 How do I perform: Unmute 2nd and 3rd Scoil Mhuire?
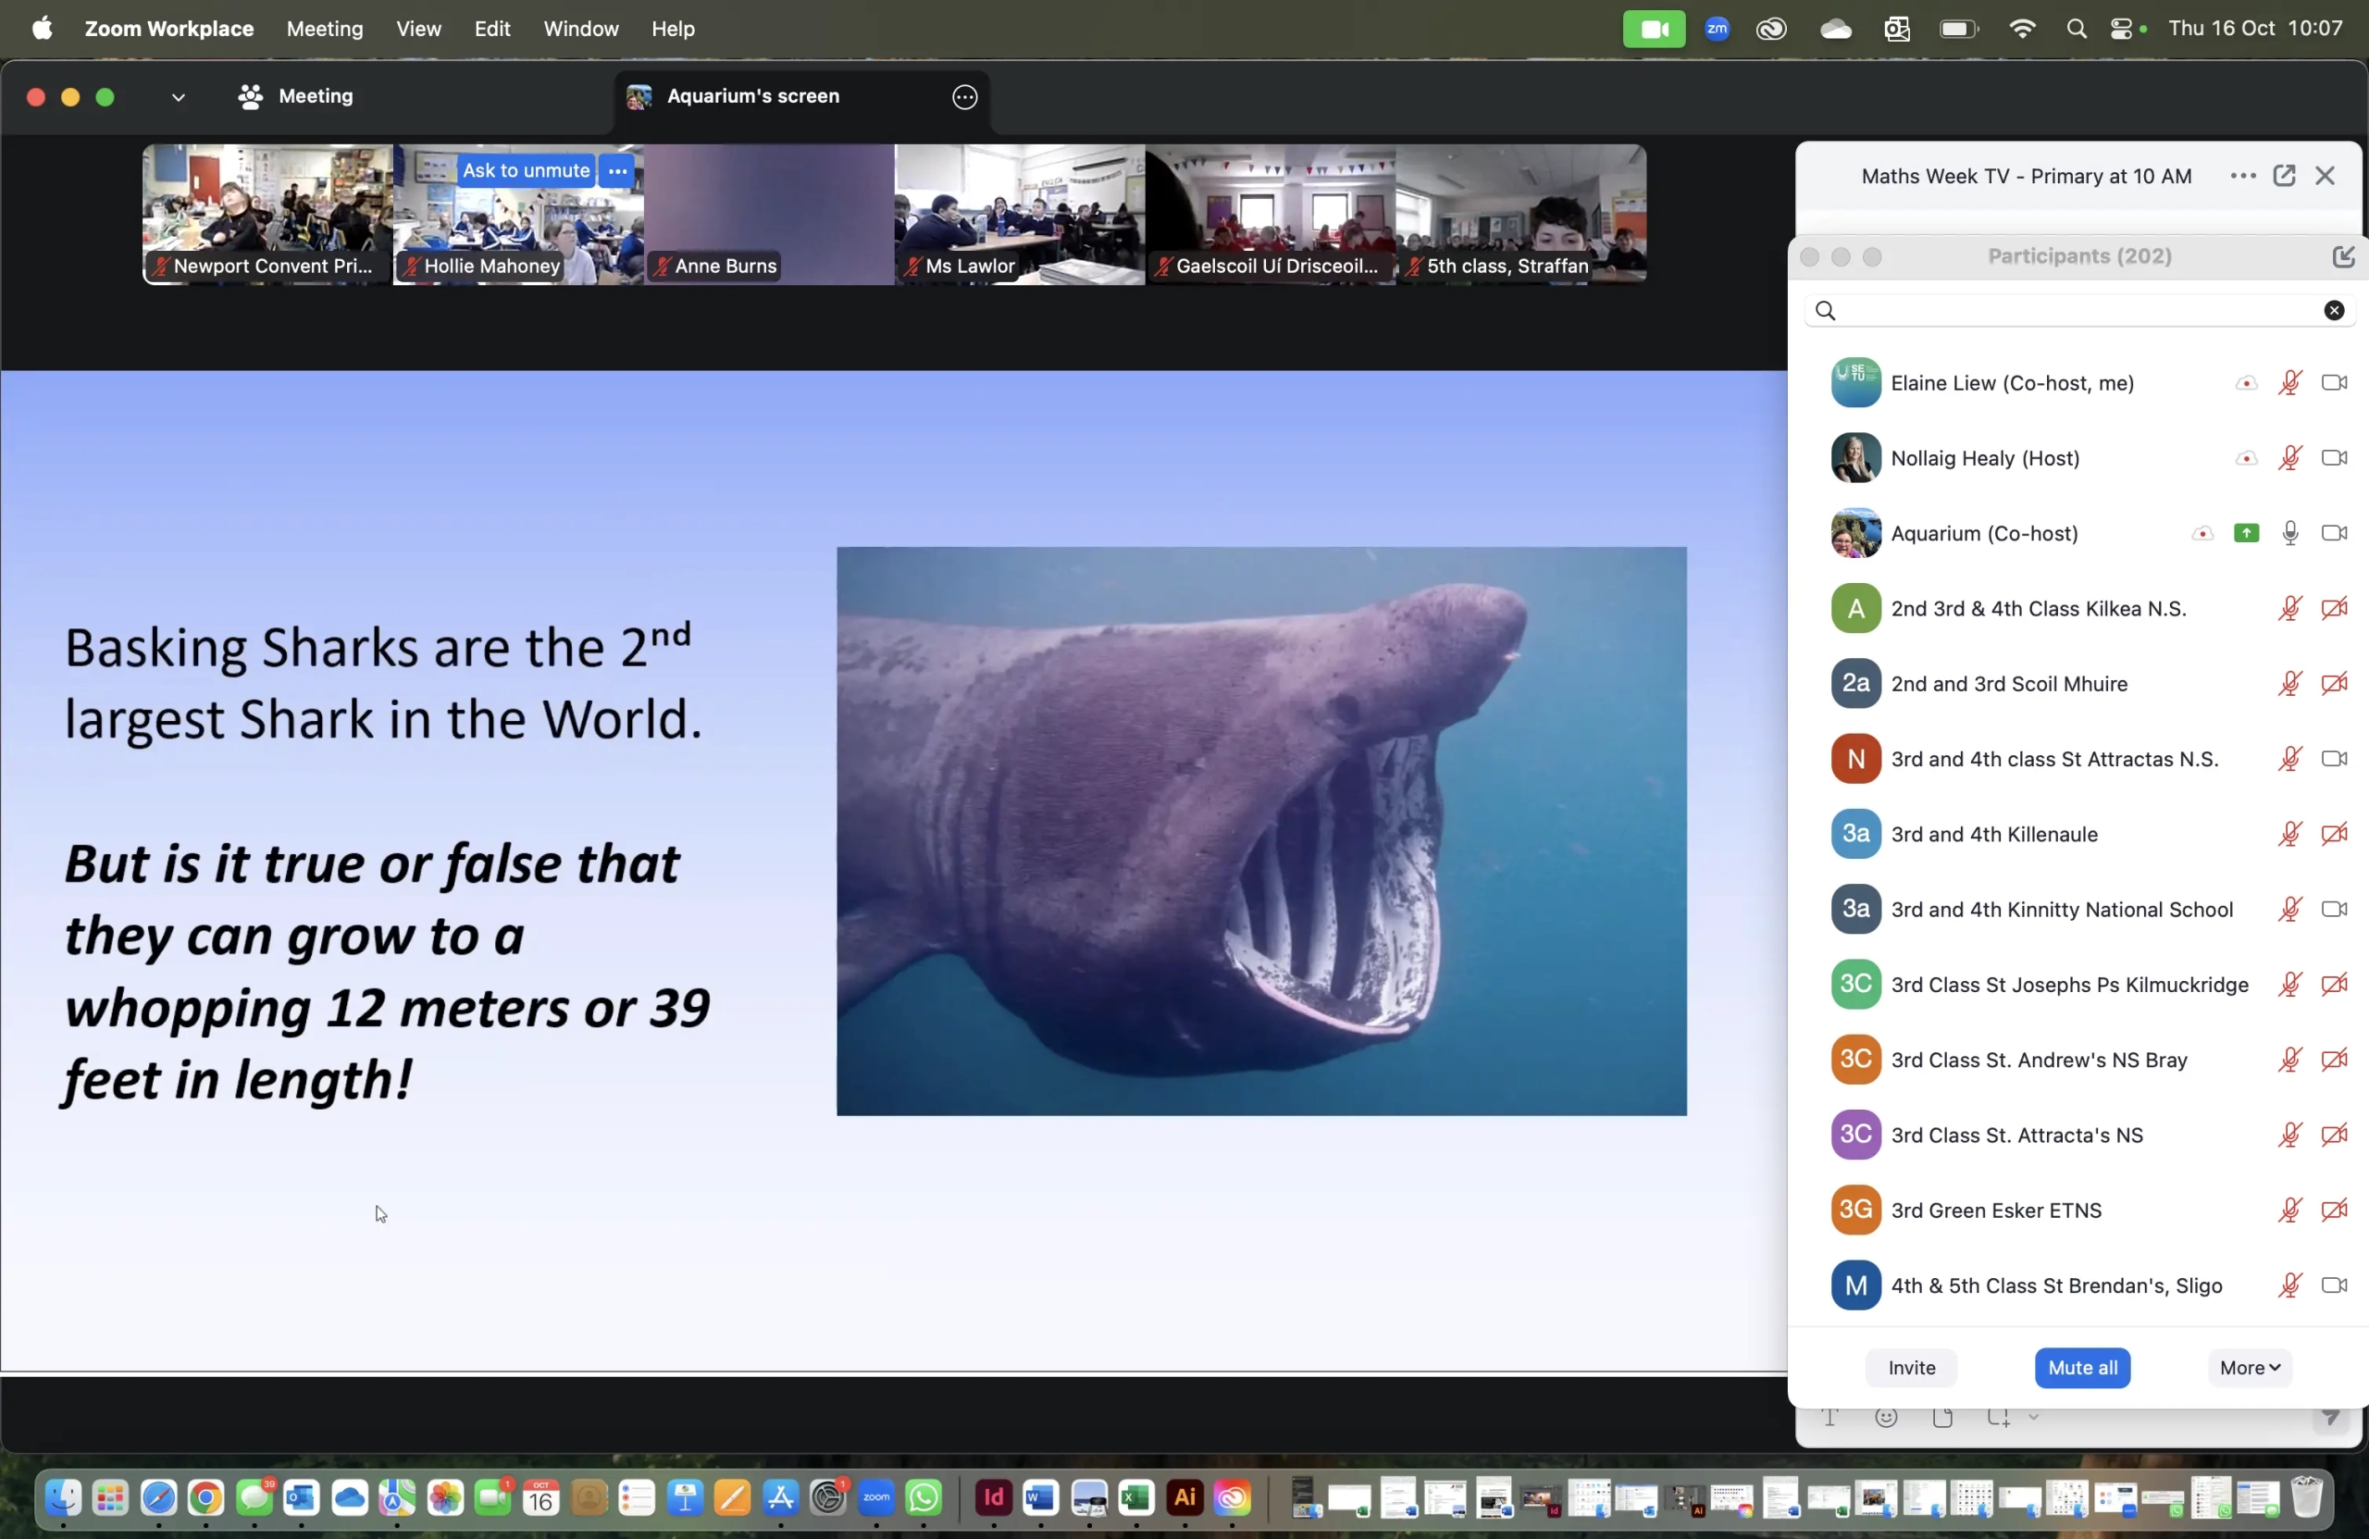coord(2291,684)
